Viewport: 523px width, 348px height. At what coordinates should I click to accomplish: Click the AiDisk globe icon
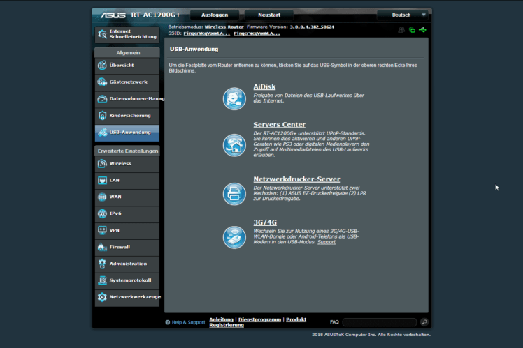[x=234, y=99]
